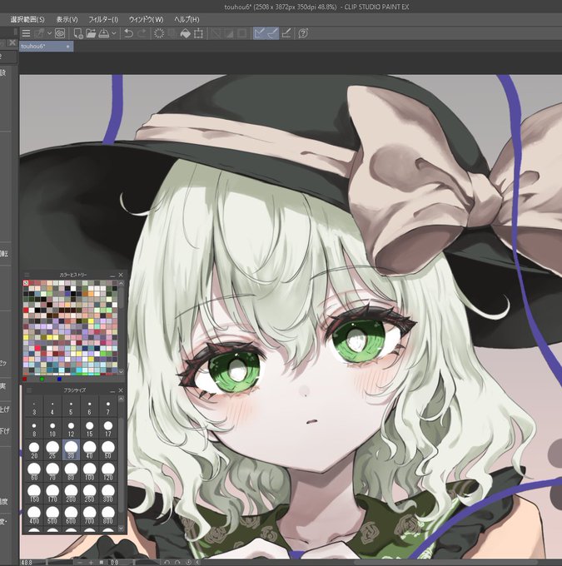Image resolution: width=562 pixels, height=566 pixels.
Task: Select brush size 80
Action: 71,471
